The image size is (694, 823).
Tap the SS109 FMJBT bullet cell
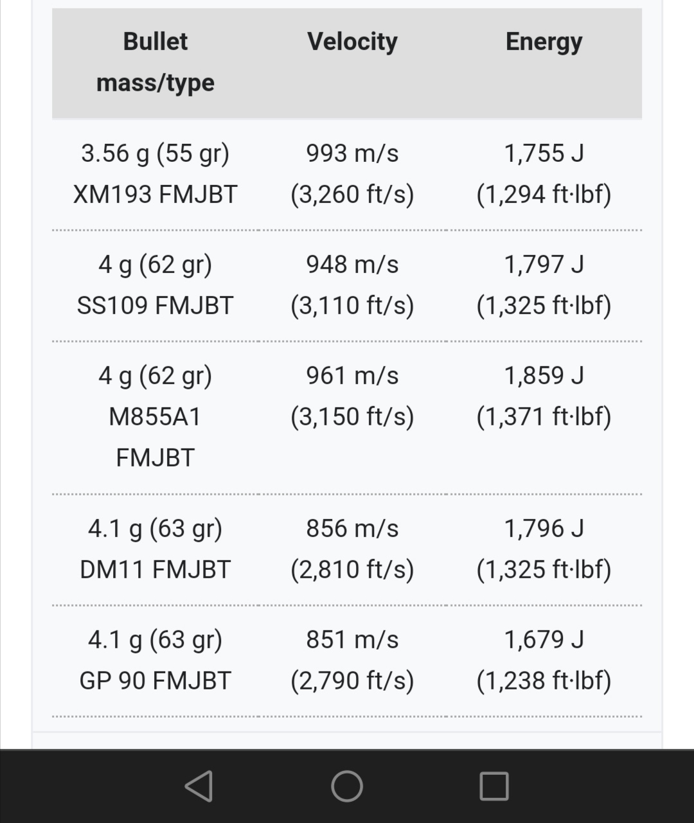coord(156,285)
